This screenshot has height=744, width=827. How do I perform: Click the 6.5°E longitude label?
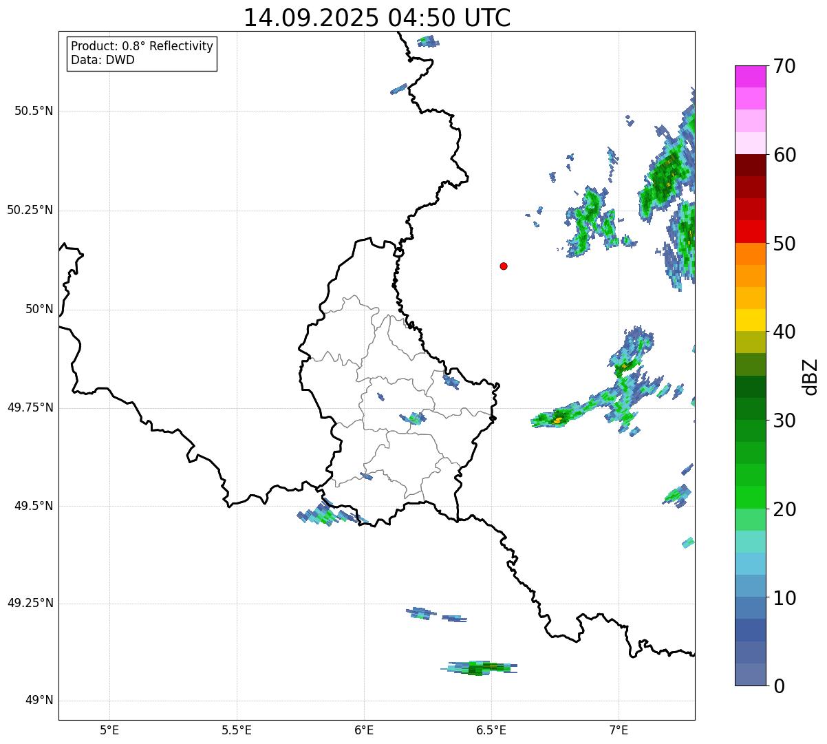(491, 730)
